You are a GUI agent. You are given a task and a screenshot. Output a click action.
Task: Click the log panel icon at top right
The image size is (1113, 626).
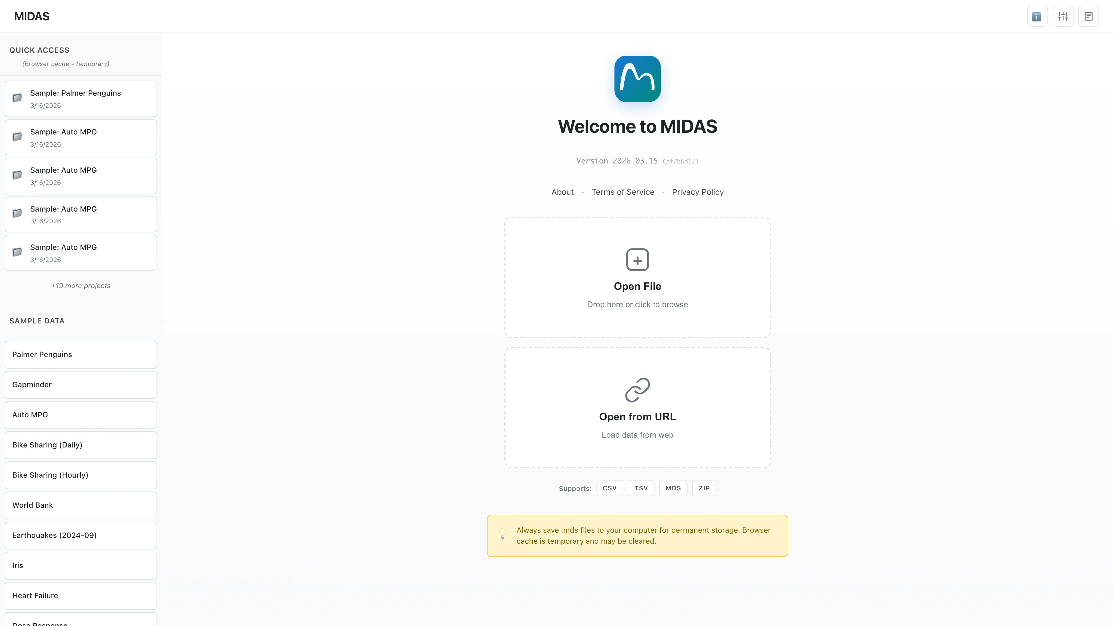point(1089,16)
